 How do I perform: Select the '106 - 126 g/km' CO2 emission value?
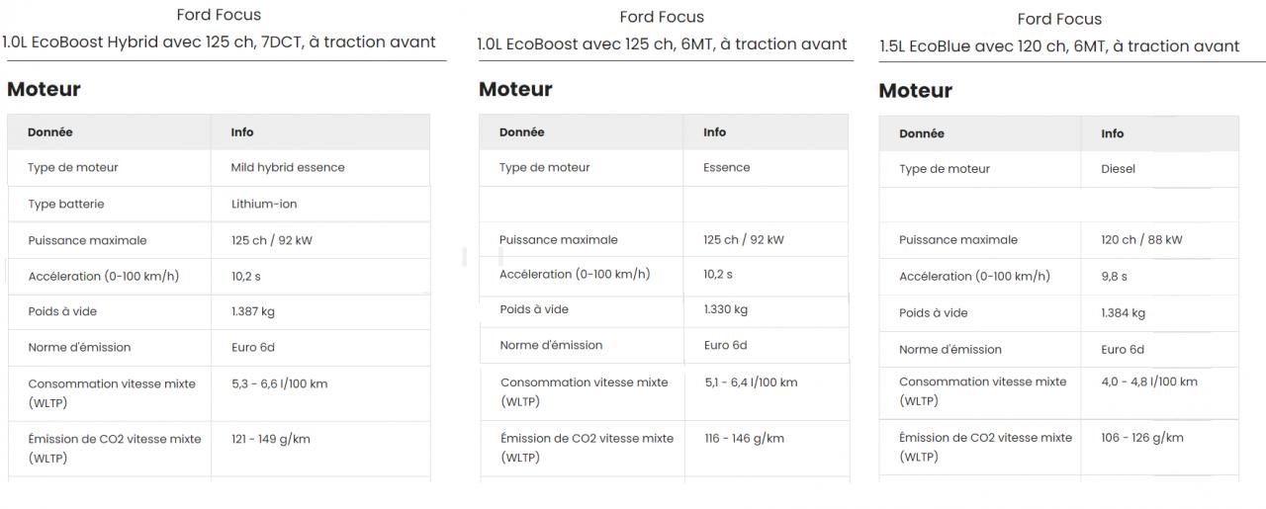pos(1141,438)
